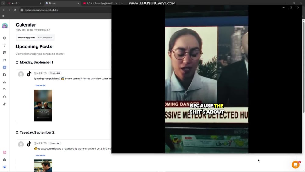Screen dimensions: 305x172
Task: Open the video thumbnail on September 1 post
Action: (43, 105)
